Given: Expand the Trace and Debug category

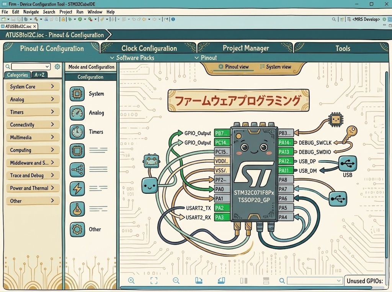Looking at the screenshot, I should (x=33, y=175).
